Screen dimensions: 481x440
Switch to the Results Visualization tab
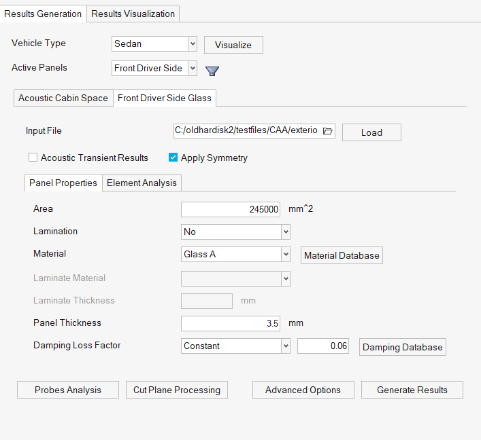[x=133, y=14]
